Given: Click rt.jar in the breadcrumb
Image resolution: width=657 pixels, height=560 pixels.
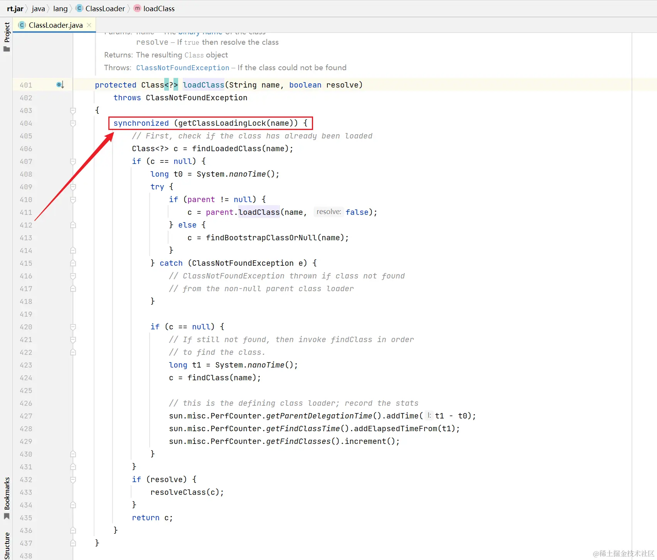Looking at the screenshot, I should click(x=15, y=8).
